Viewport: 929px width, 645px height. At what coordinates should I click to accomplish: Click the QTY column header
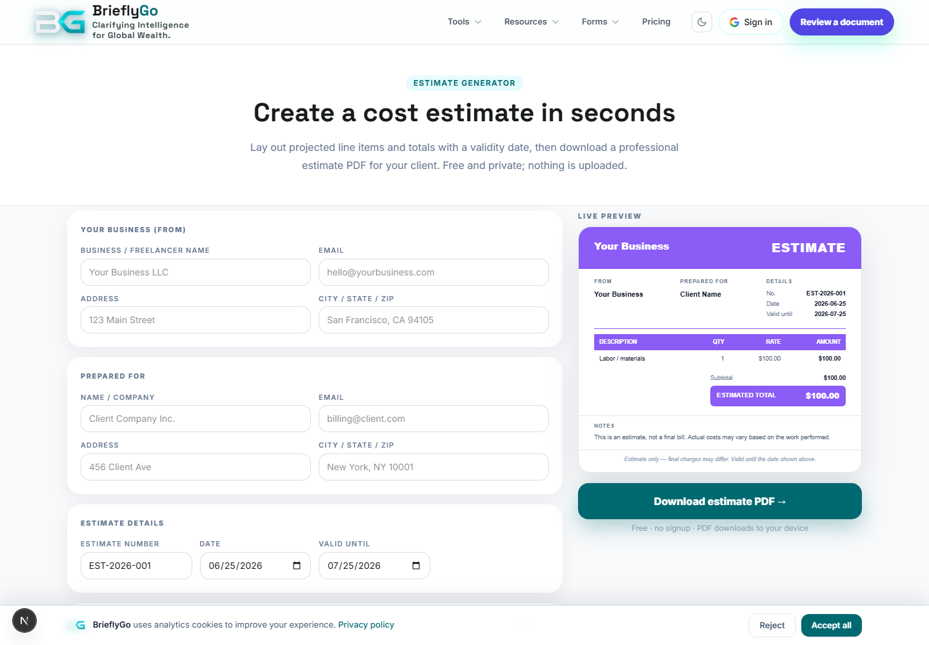click(719, 342)
